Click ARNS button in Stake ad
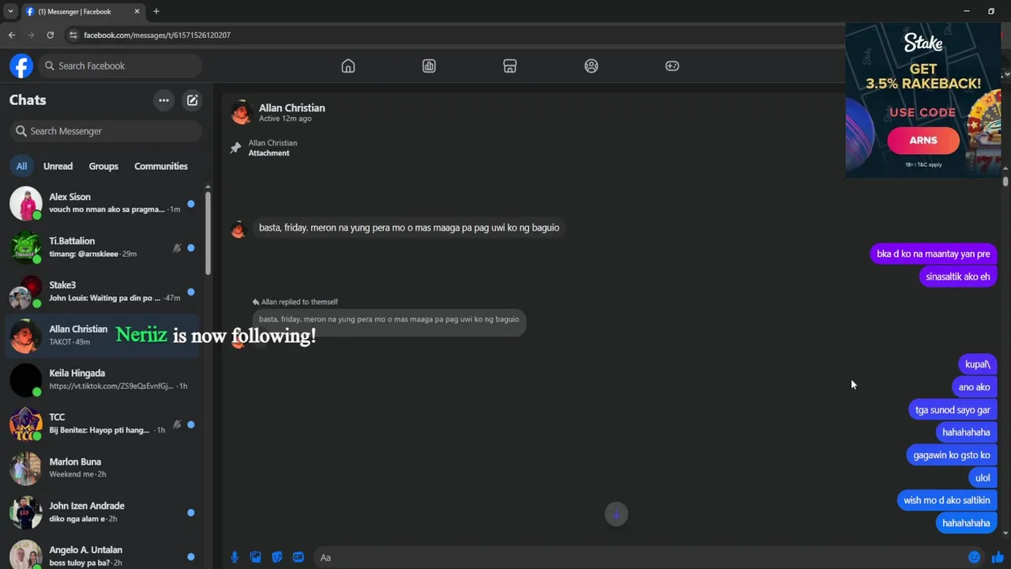Screen dimensions: 1011x569 click(923, 140)
